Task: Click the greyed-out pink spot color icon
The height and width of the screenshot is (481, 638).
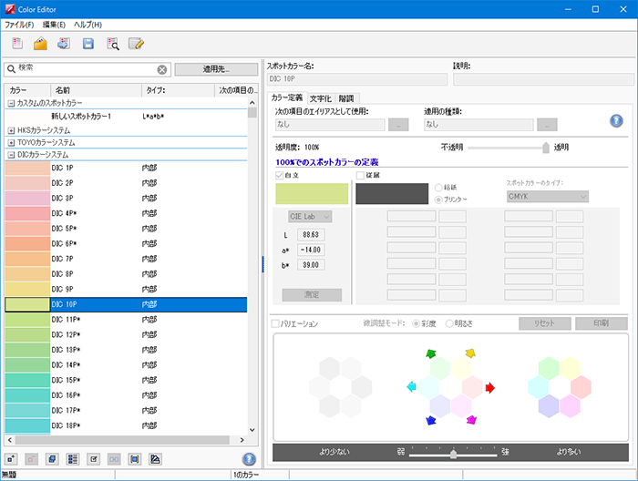Action: [31, 459]
